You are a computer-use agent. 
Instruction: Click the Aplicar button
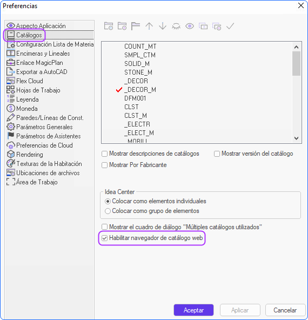[240, 310]
